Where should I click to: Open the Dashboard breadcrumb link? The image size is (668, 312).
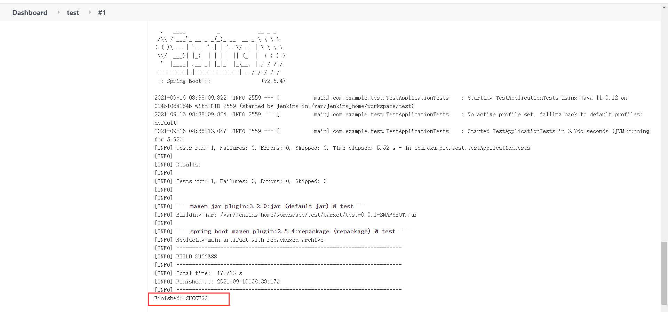coord(30,13)
